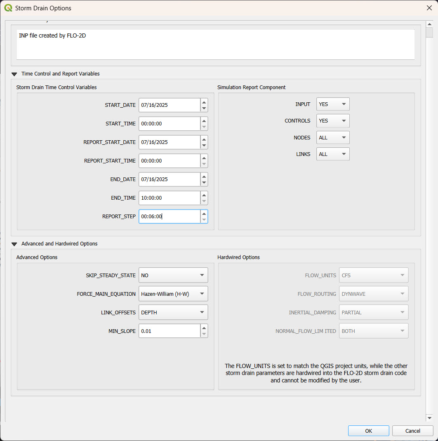The width and height of the screenshot is (438, 441).
Task: Open the CONTROLS report dropdown
Action: pos(332,121)
